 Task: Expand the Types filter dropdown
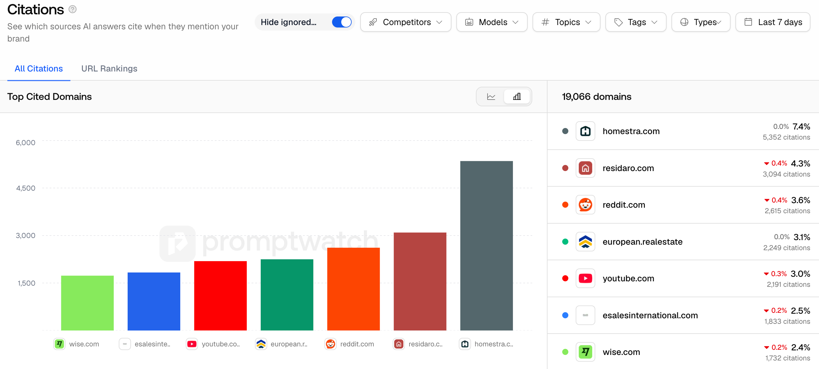(701, 22)
